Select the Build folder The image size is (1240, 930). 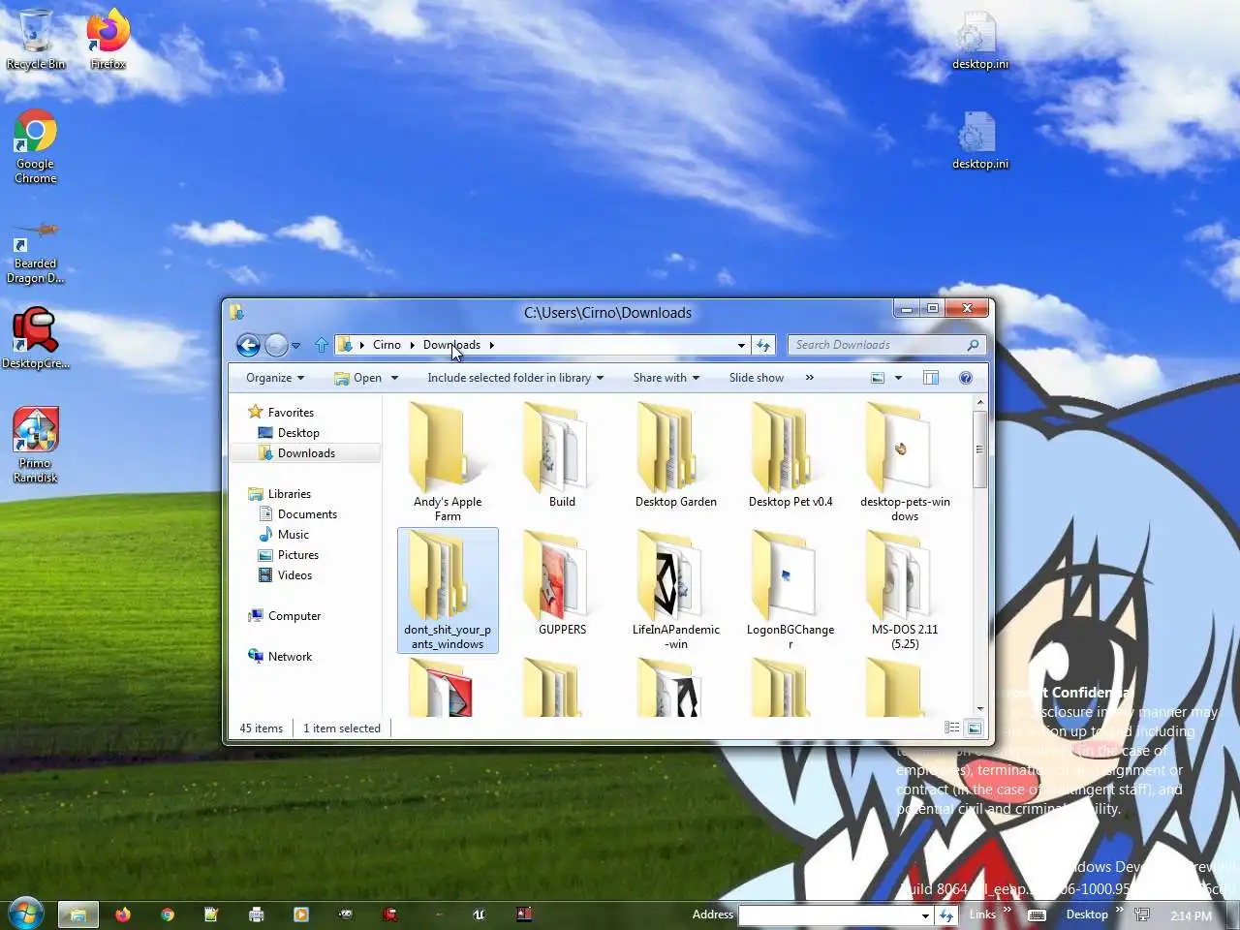coord(562,455)
